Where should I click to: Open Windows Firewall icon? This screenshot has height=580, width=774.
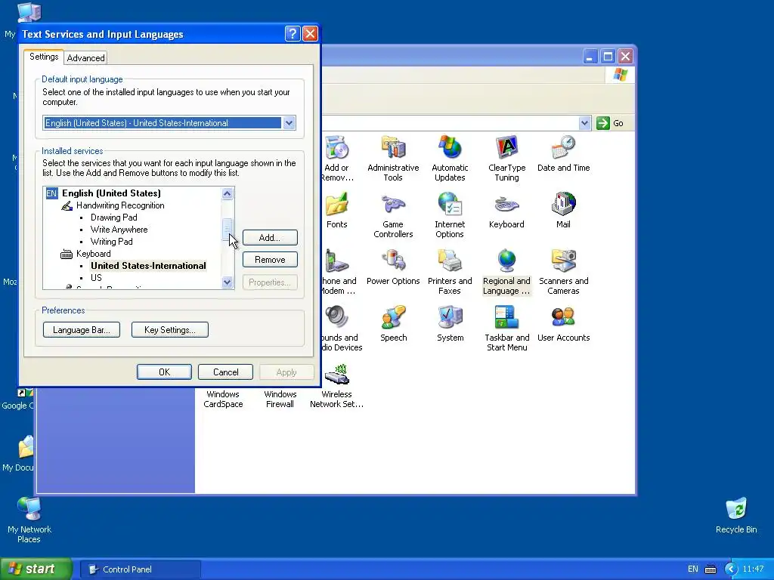pos(280,399)
